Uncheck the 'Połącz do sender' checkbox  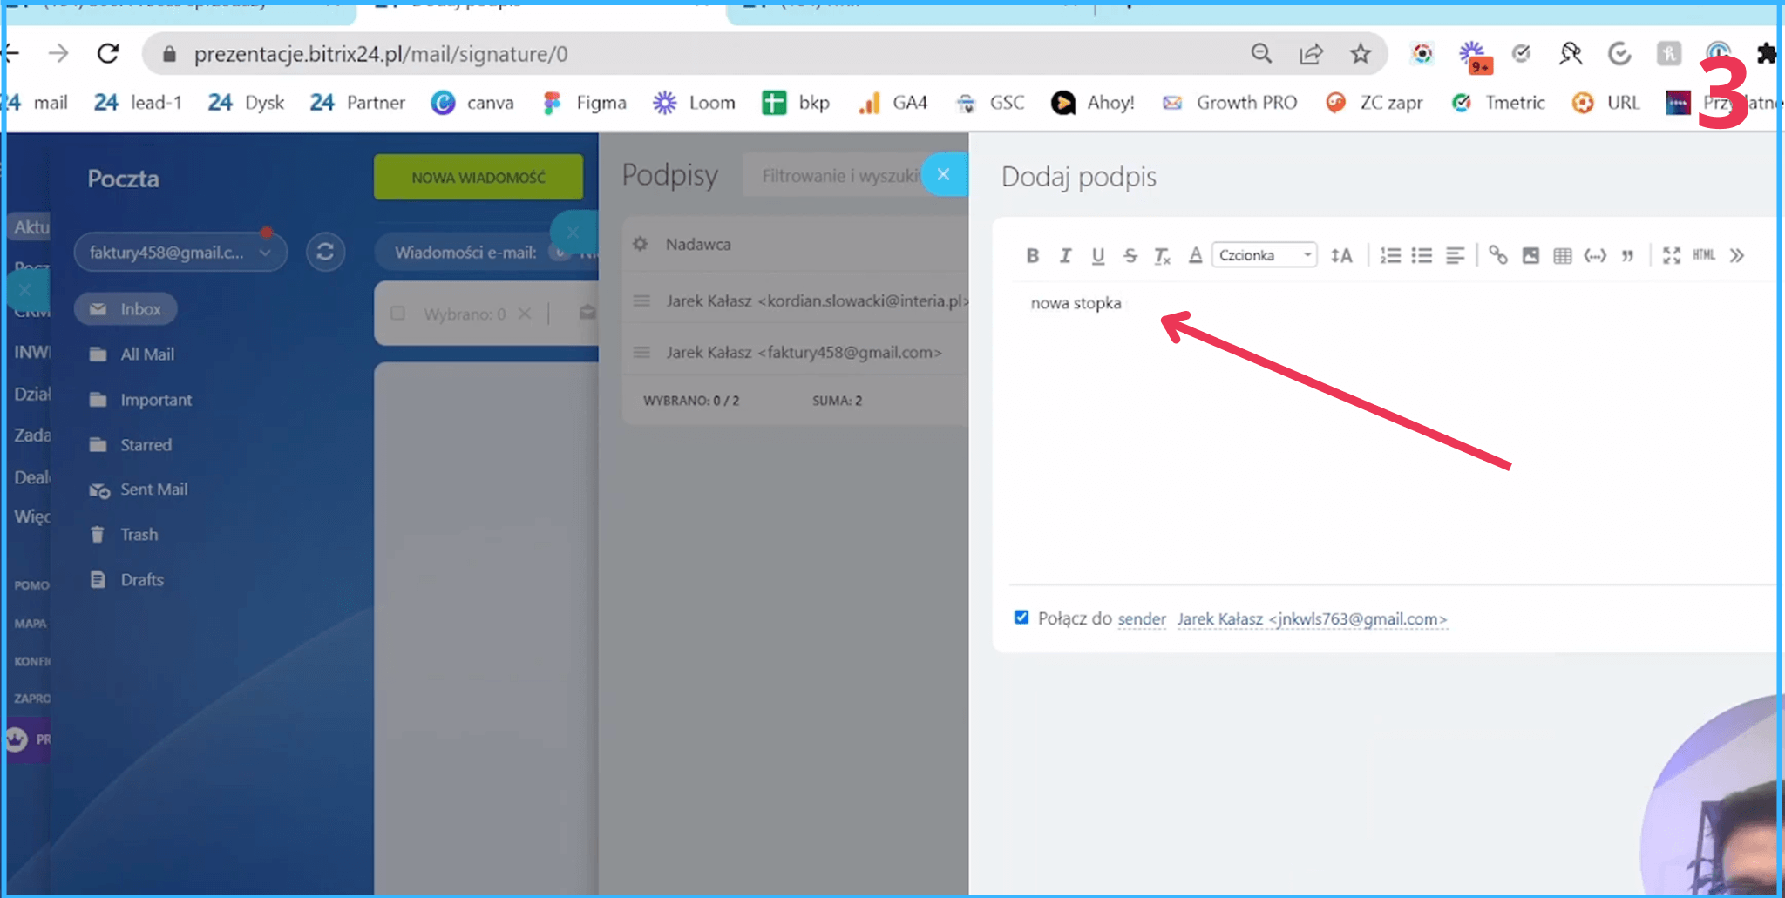coord(1021,618)
